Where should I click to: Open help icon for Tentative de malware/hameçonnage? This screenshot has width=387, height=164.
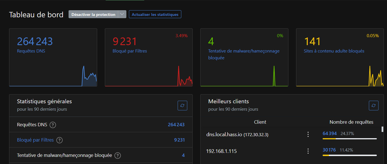(x=118, y=155)
